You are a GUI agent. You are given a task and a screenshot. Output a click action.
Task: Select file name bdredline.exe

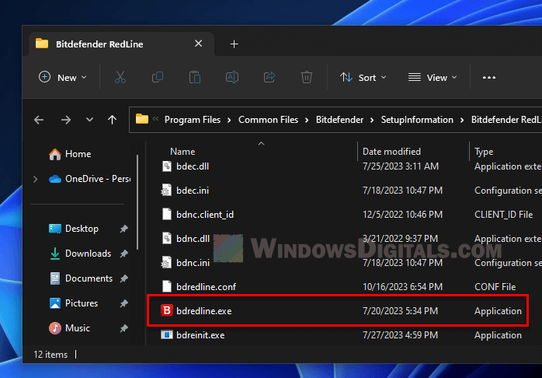[203, 311]
